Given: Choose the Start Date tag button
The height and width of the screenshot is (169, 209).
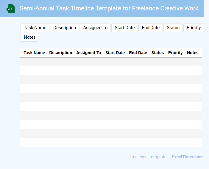Looking at the screenshot, I should [124, 28].
